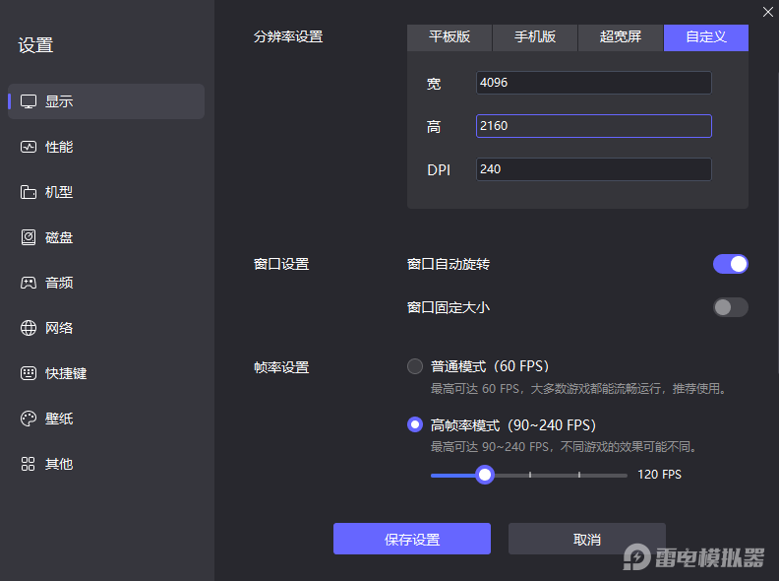Open the 壁纸 settings section
779x581 pixels.
point(106,419)
